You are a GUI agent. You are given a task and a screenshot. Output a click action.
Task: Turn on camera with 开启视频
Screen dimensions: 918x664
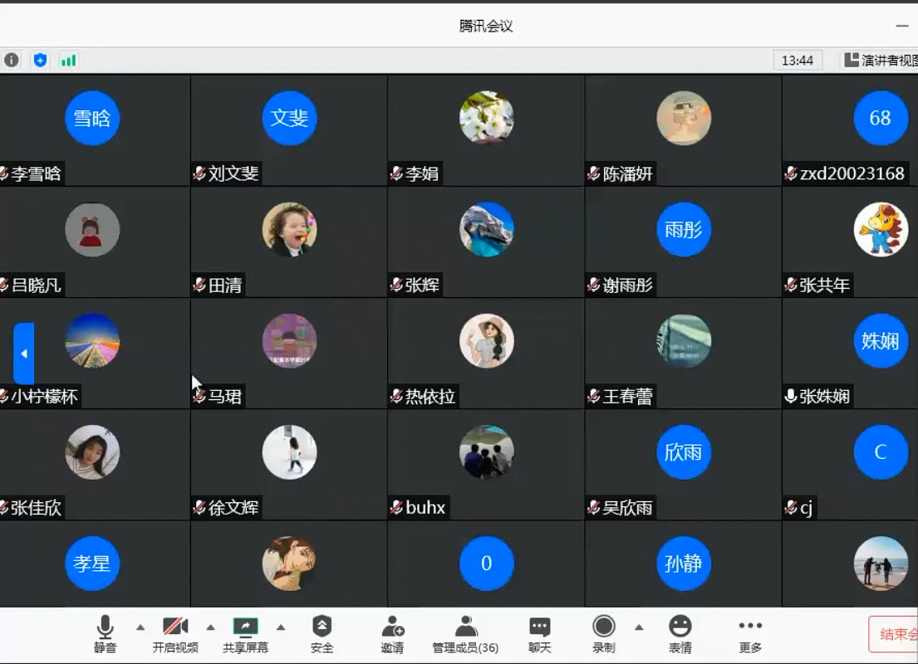[x=175, y=634]
